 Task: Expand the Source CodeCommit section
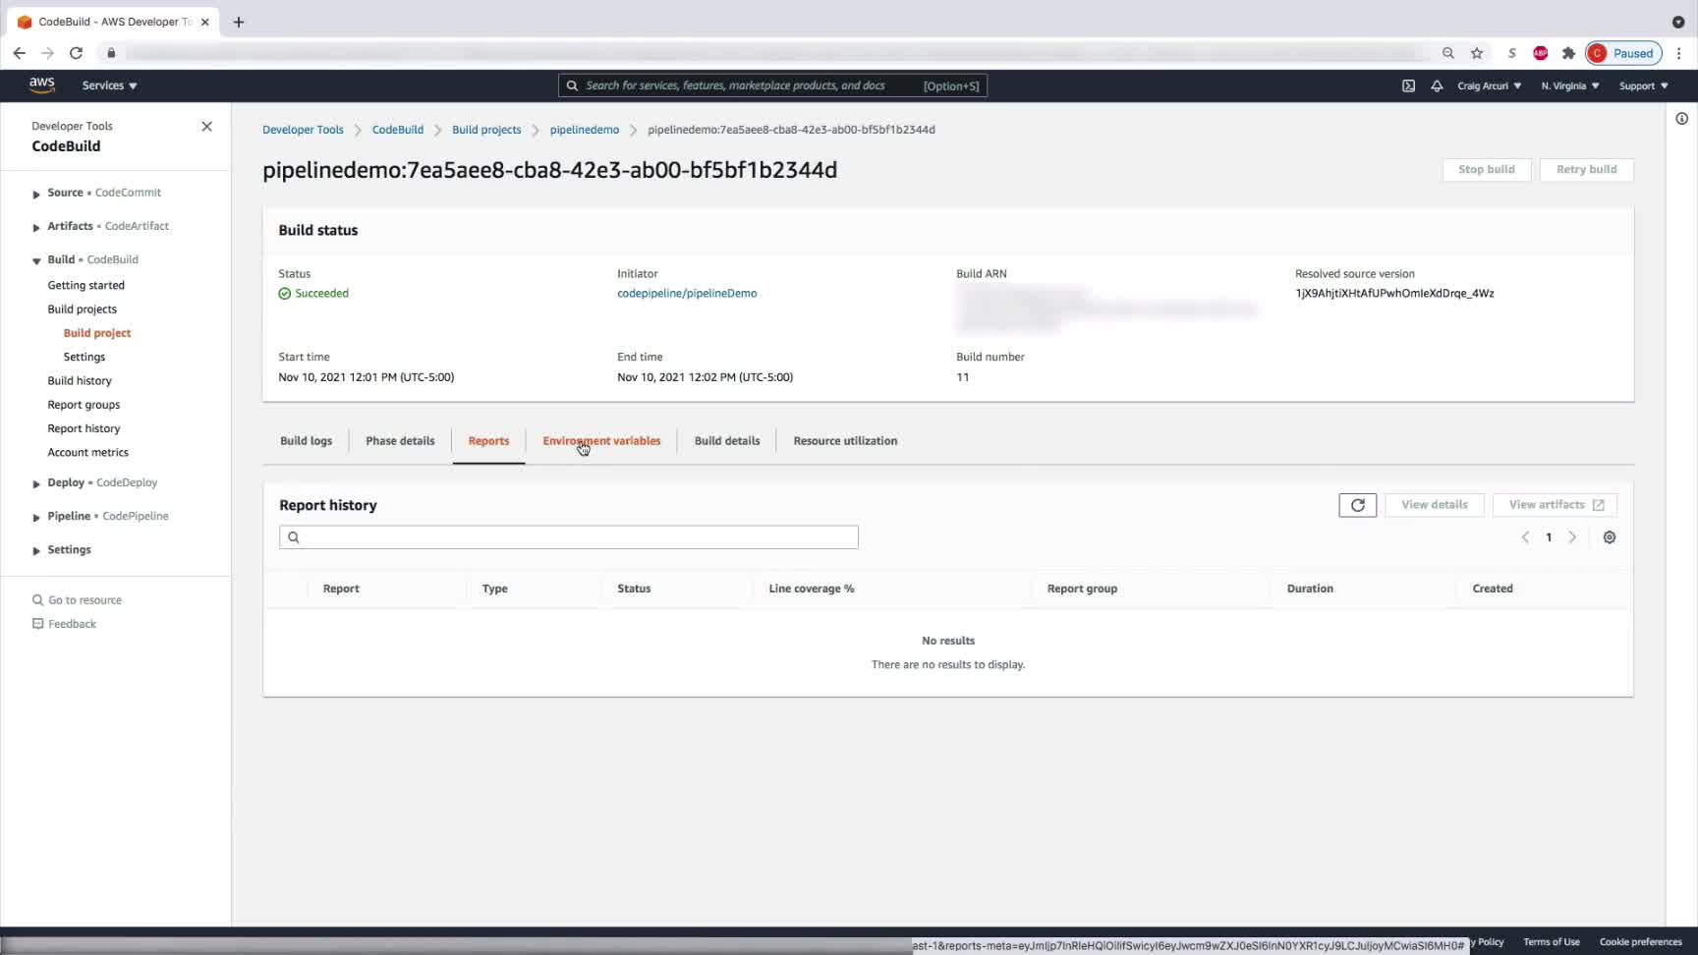(x=36, y=194)
